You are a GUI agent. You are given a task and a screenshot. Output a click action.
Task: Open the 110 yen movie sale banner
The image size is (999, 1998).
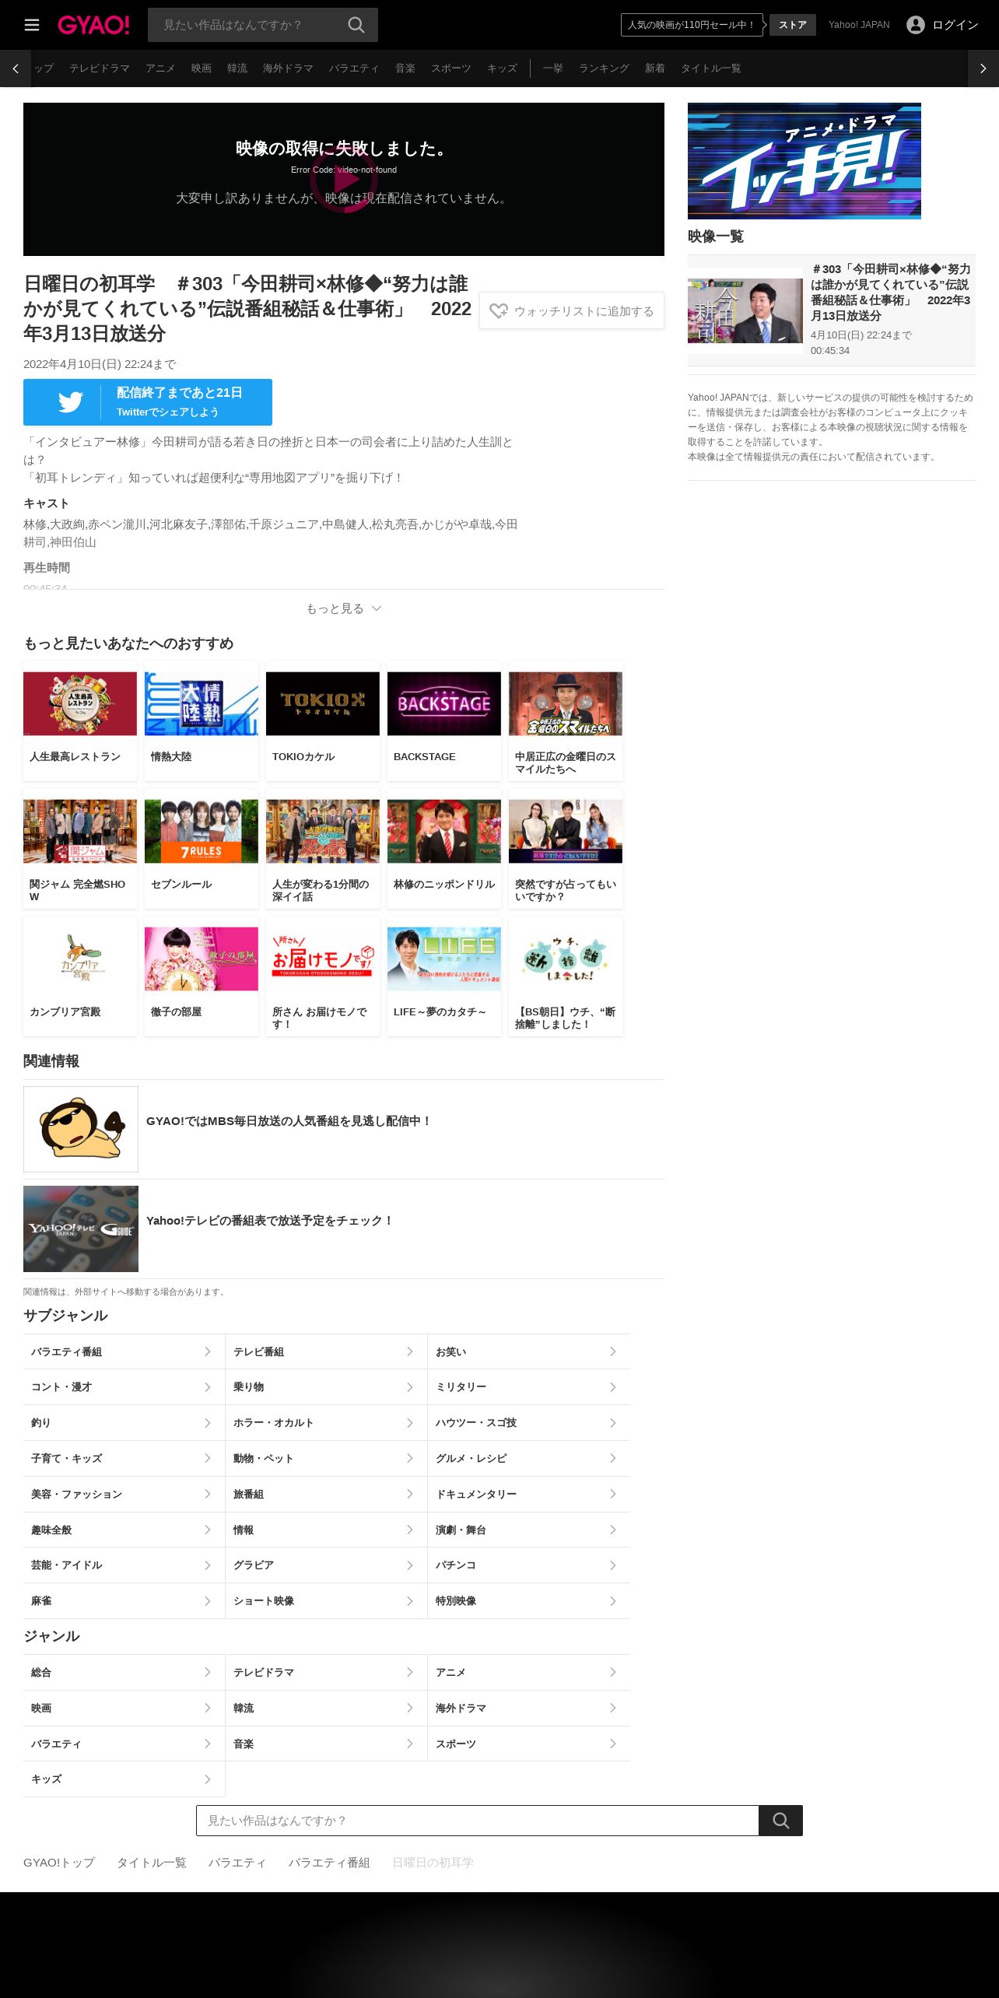(x=692, y=25)
